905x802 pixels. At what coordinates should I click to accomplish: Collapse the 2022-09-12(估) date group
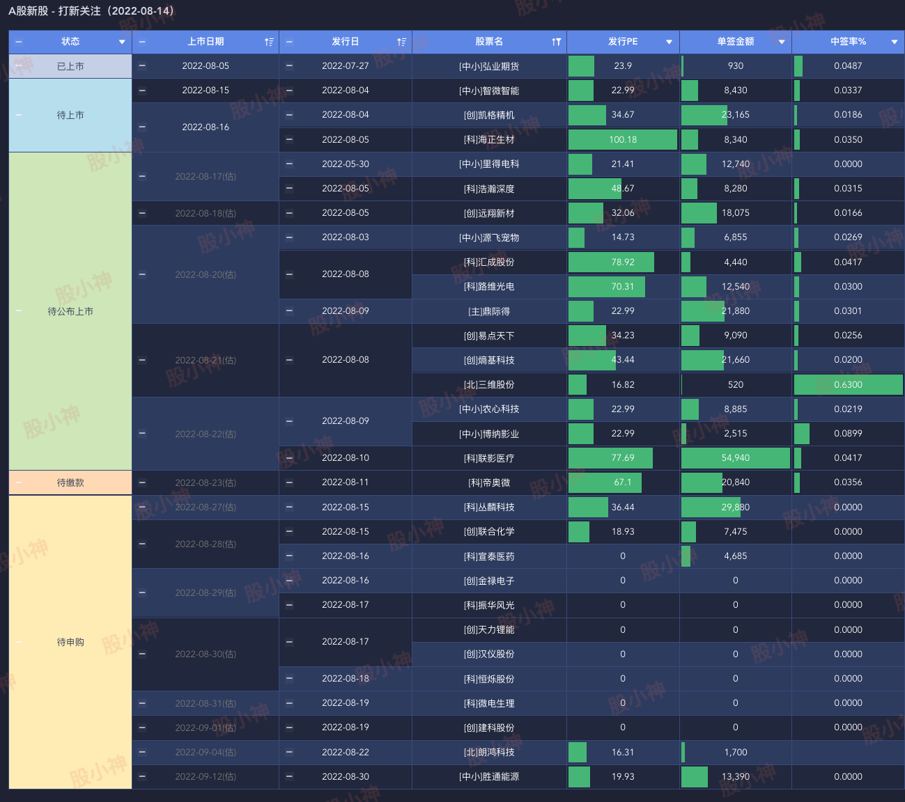pyautogui.click(x=142, y=776)
